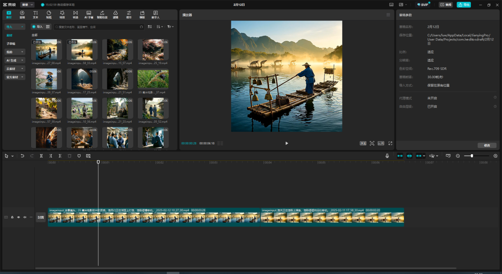
Task: Open the 特效 effects tab
Action: click(62, 14)
